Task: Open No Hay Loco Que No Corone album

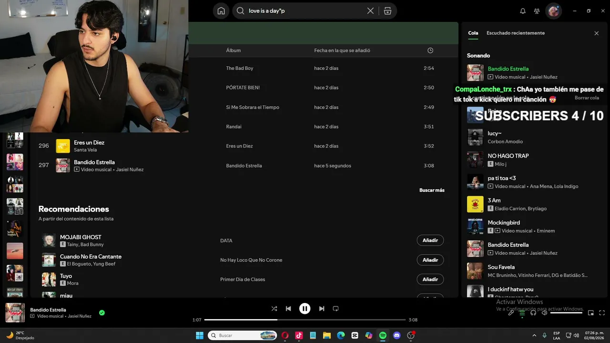Action: [x=251, y=260]
